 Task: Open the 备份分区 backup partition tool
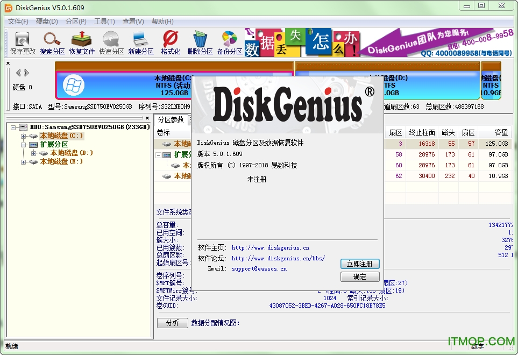(x=230, y=42)
